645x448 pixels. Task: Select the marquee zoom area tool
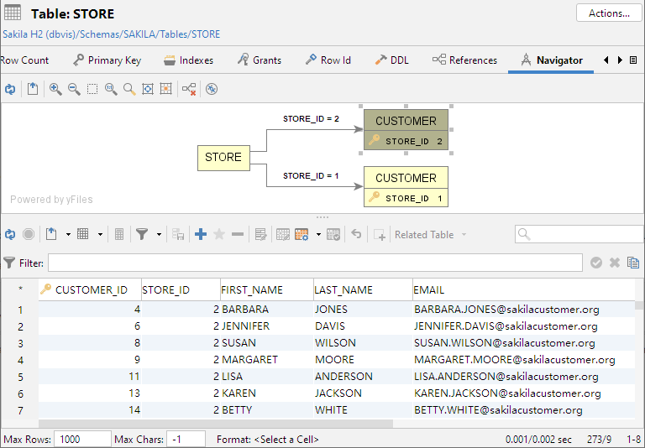click(92, 89)
